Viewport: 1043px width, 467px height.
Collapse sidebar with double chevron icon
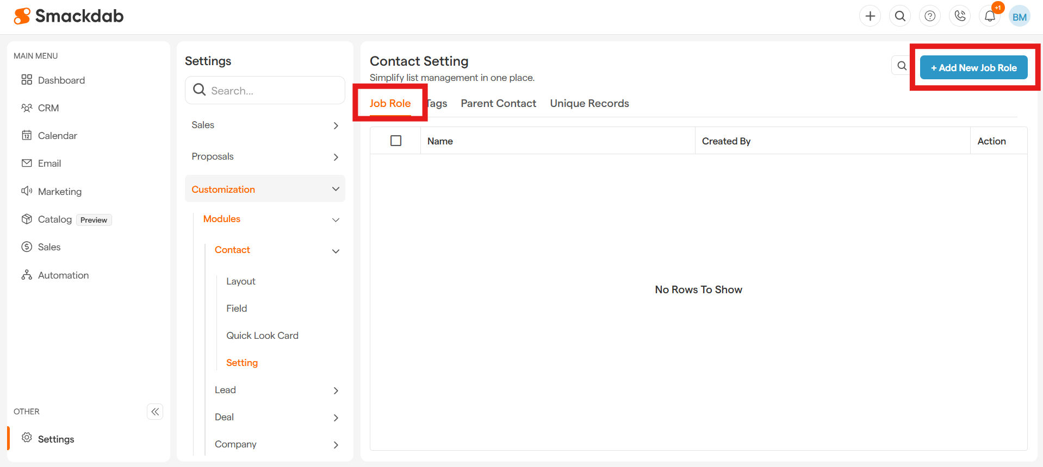155,412
